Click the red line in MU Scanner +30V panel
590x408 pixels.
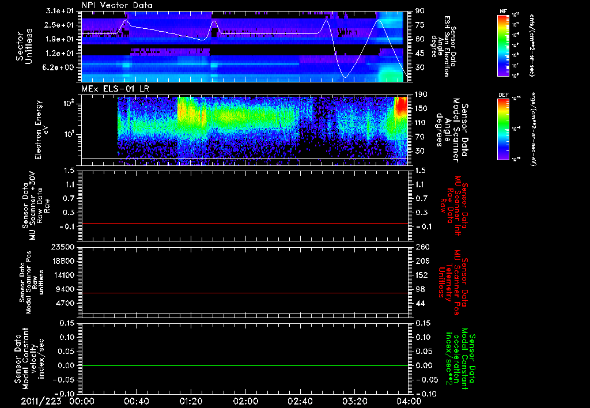tap(245, 223)
